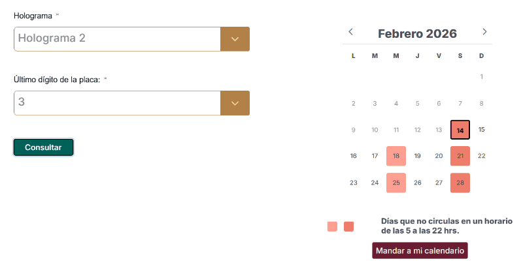Click Mandar a mi calendario button
Screen dimensions: 523x270
pyautogui.click(x=420, y=251)
